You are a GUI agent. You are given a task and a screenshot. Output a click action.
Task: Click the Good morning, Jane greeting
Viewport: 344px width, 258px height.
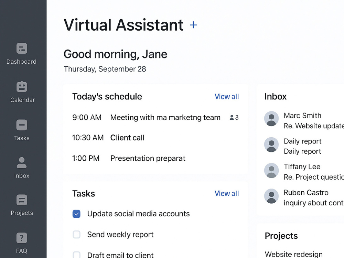[115, 54]
